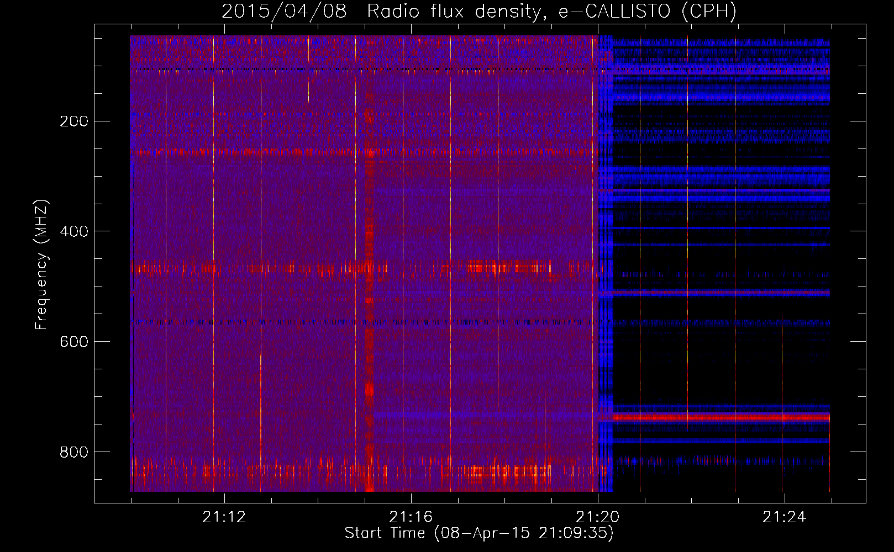
Task: Click the 21:20 time tick label
Action: [597, 517]
